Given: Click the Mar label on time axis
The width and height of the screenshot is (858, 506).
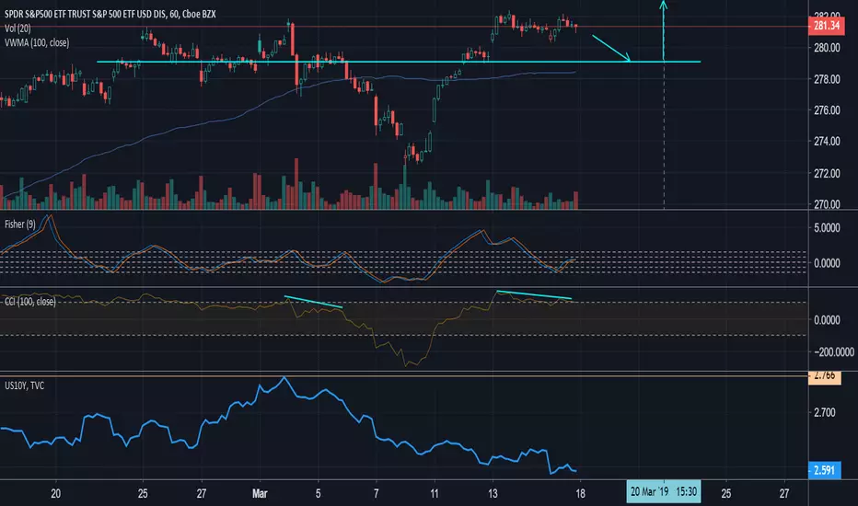Looking at the screenshot, I should coord(260,493).
